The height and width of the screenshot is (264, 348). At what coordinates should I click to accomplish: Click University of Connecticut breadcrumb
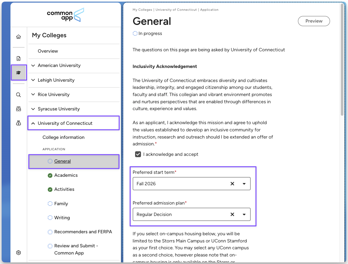176,10
